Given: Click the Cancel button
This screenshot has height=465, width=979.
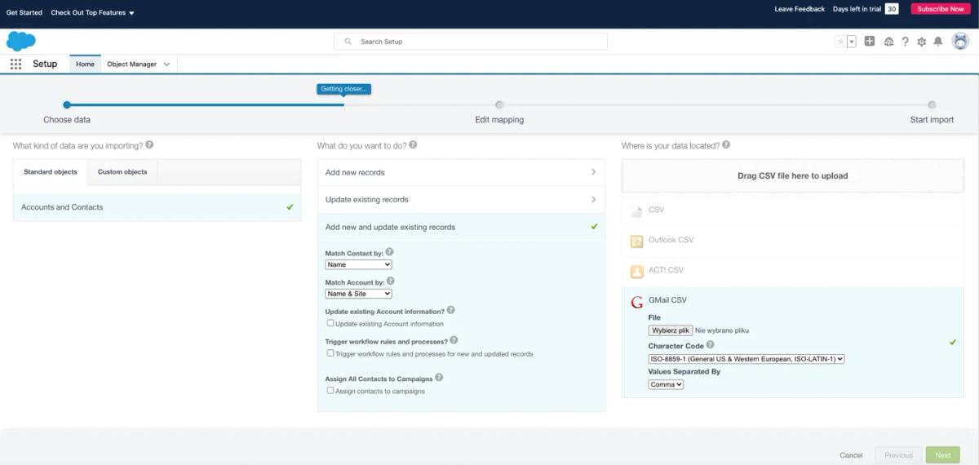Looking at the screenshot, I should (x=851, y=455).
